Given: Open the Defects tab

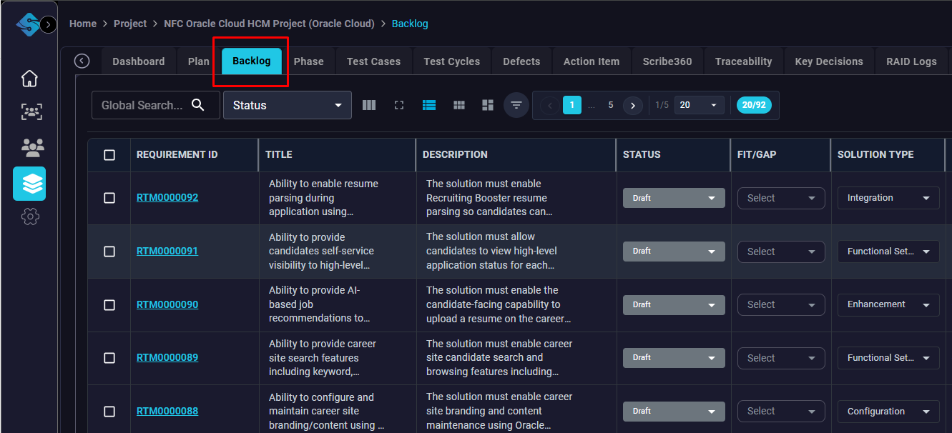Looking at the screenshot, I should point(521,61).
